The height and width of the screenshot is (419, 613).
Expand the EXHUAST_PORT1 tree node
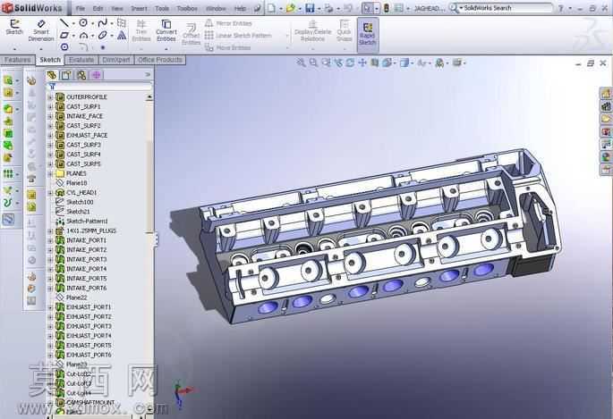coord(50,307)
